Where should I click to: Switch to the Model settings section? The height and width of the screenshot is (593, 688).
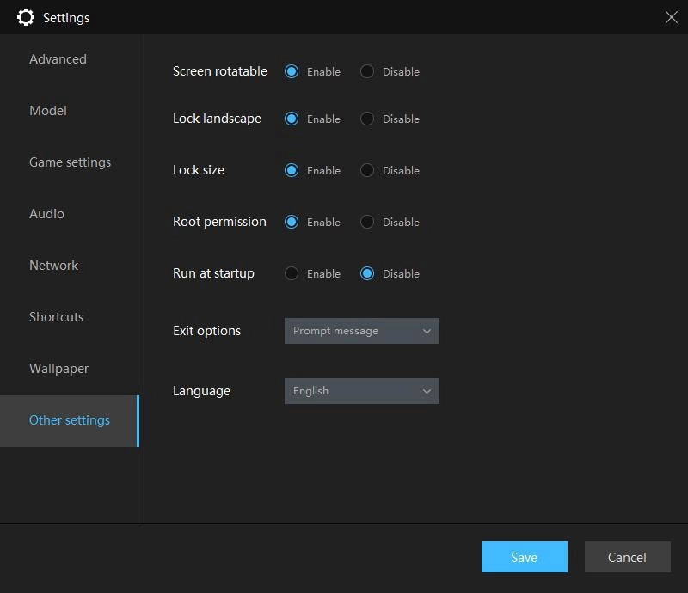[x=47, y=110]
